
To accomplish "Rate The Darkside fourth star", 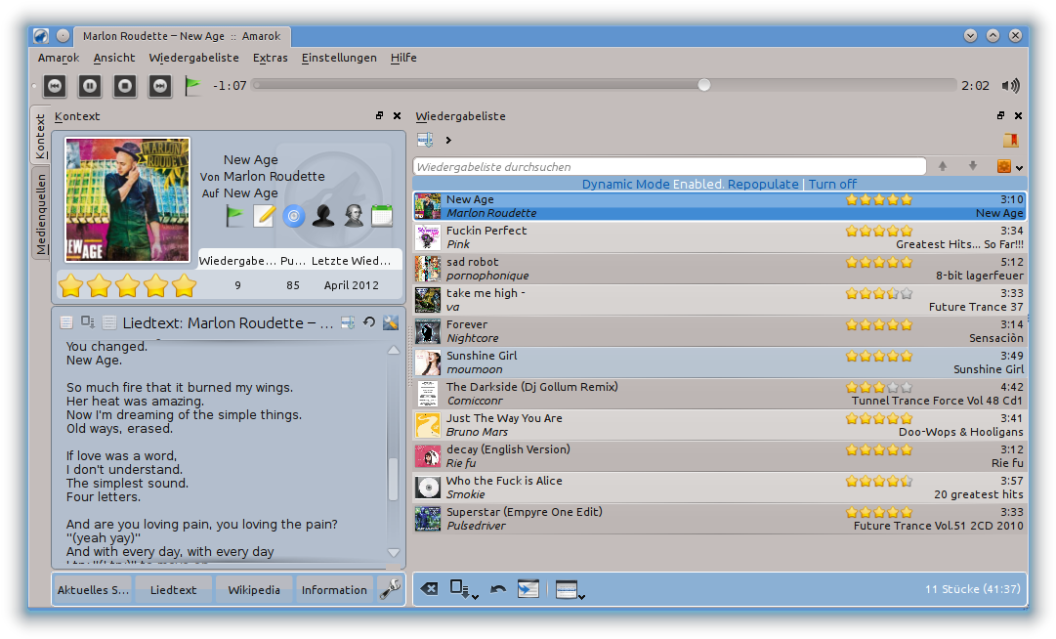I will click(893, 387).
